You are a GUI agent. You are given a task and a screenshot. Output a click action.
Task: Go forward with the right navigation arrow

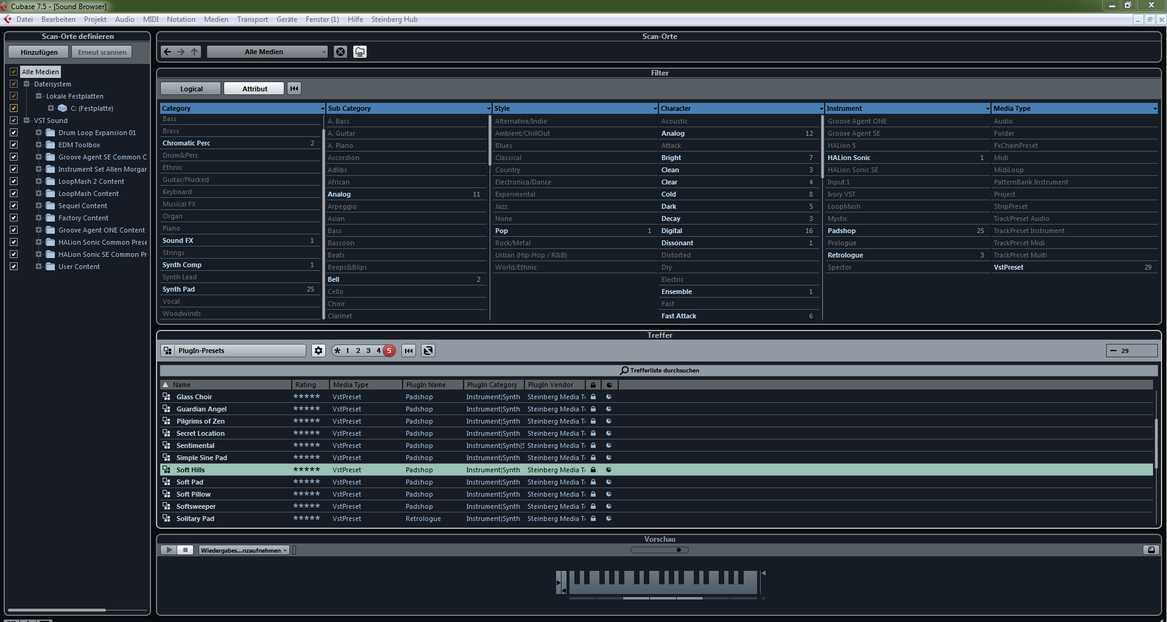click(181, 52)
